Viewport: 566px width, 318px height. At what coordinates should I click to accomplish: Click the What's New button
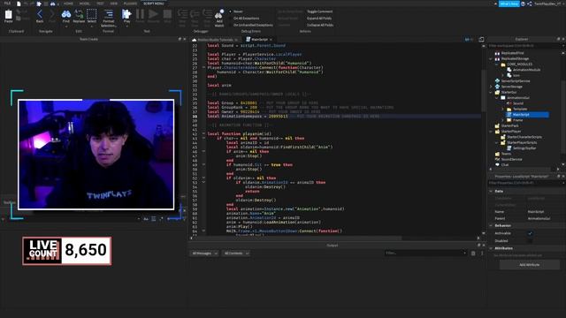click(x=509, y=4)
